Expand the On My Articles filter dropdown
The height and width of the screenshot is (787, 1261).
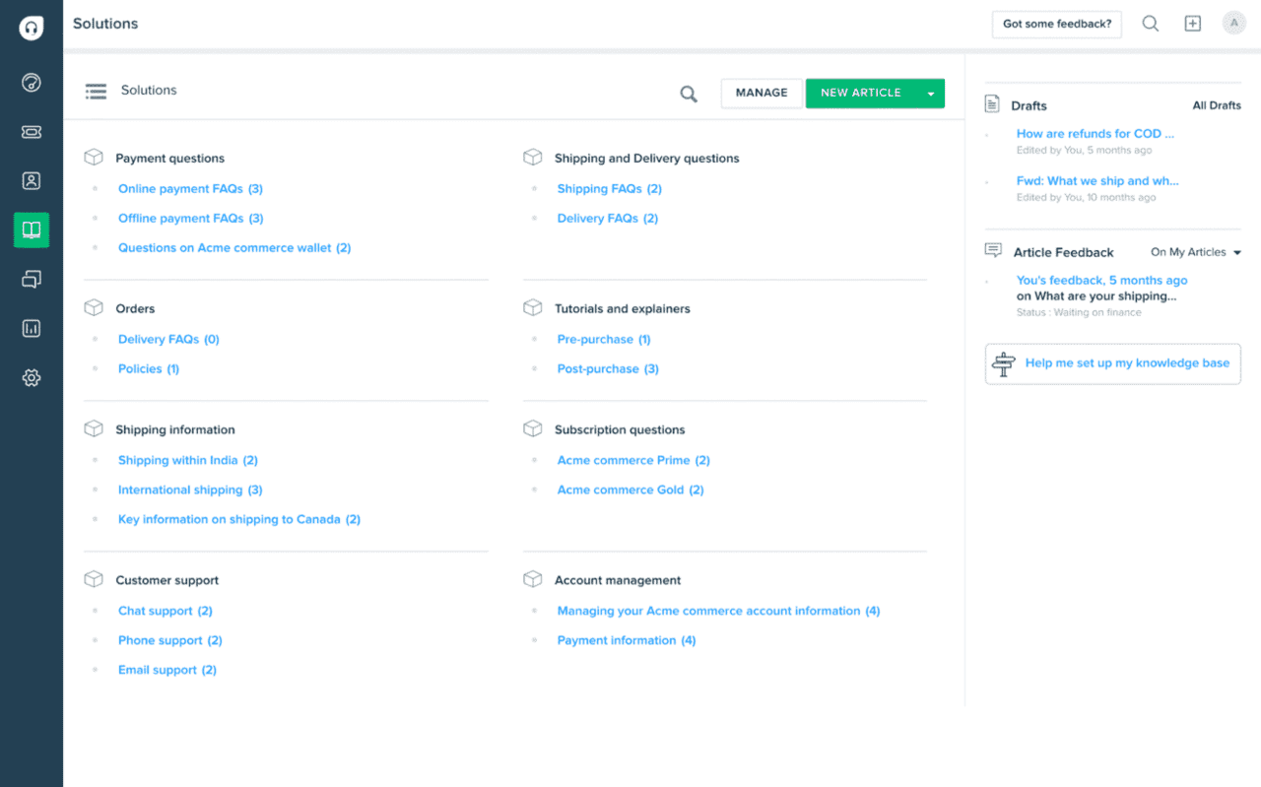click(1236, 253)
